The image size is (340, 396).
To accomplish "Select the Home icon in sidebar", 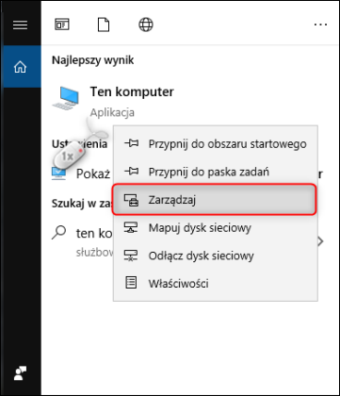I will 21,66.
